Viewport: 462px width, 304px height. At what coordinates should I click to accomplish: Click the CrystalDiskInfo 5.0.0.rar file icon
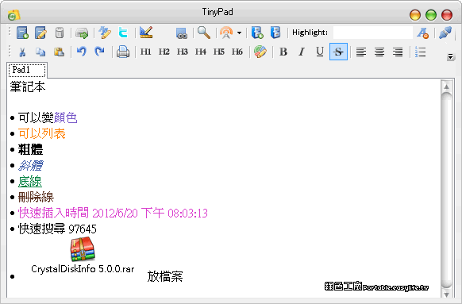(x=83, y=249)
